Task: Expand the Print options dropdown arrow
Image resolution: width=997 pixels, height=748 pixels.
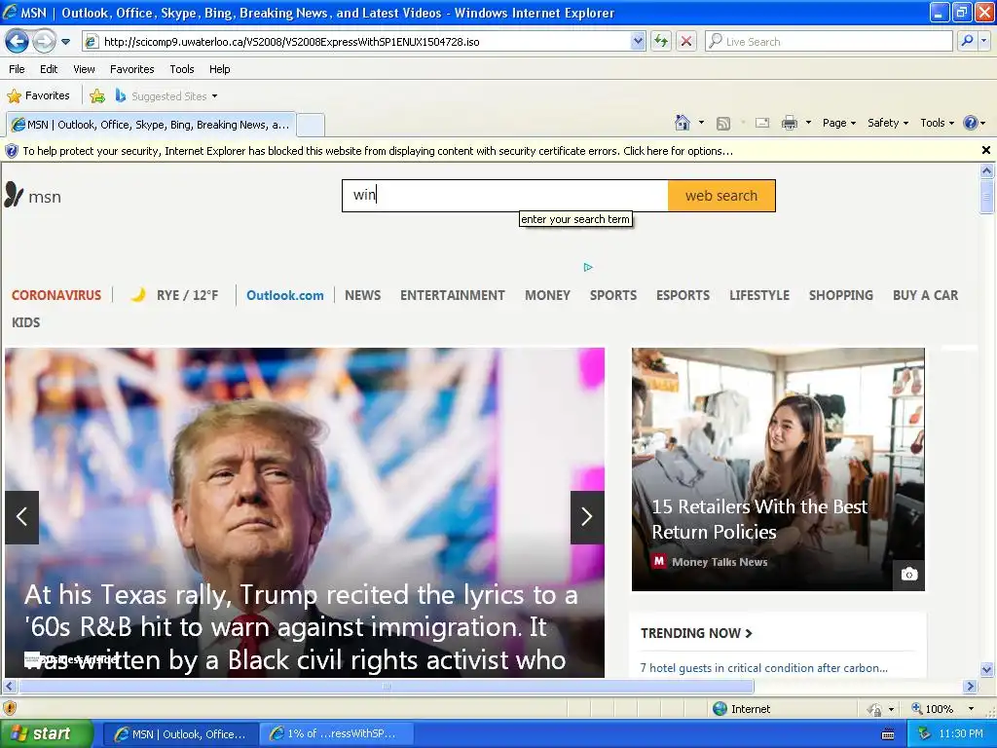Action: pos(808,123)
